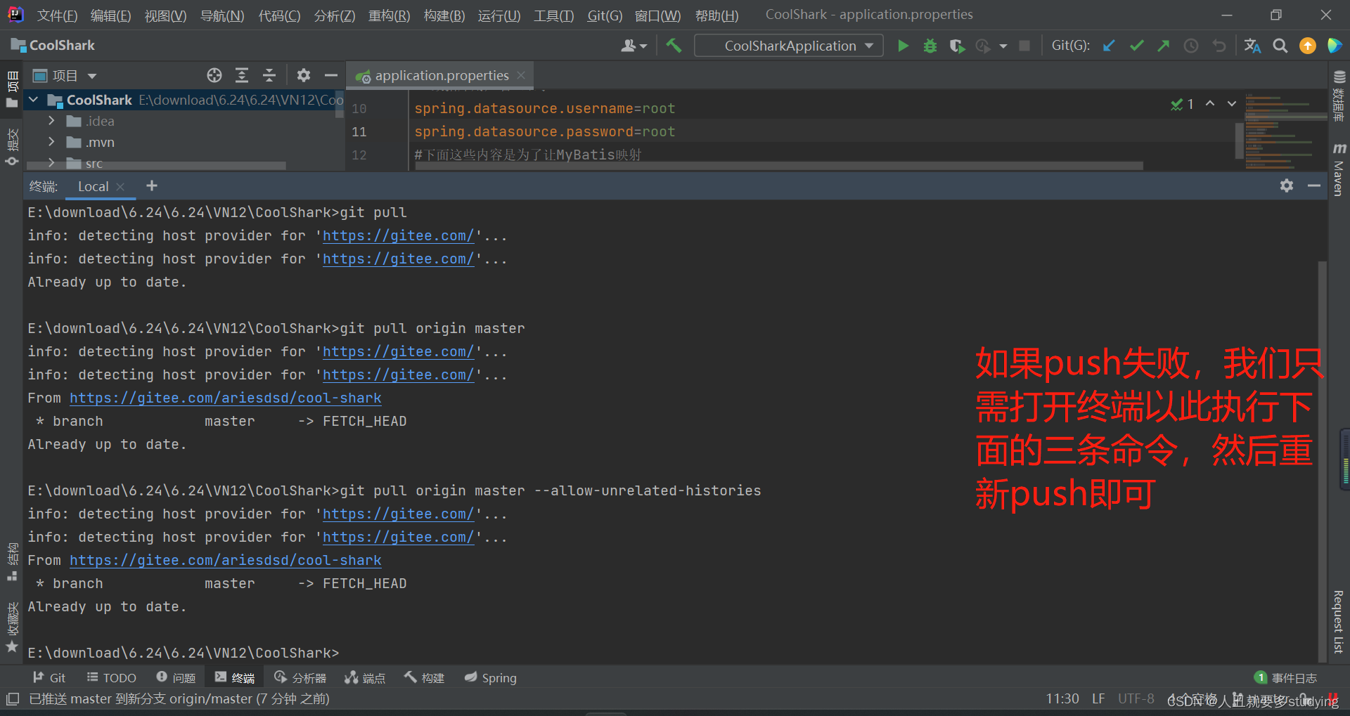Image resolution: width=1350 pixels, height=716 pixels.
Task: Open the Git tool window at bottom
Action: (49, 677)
